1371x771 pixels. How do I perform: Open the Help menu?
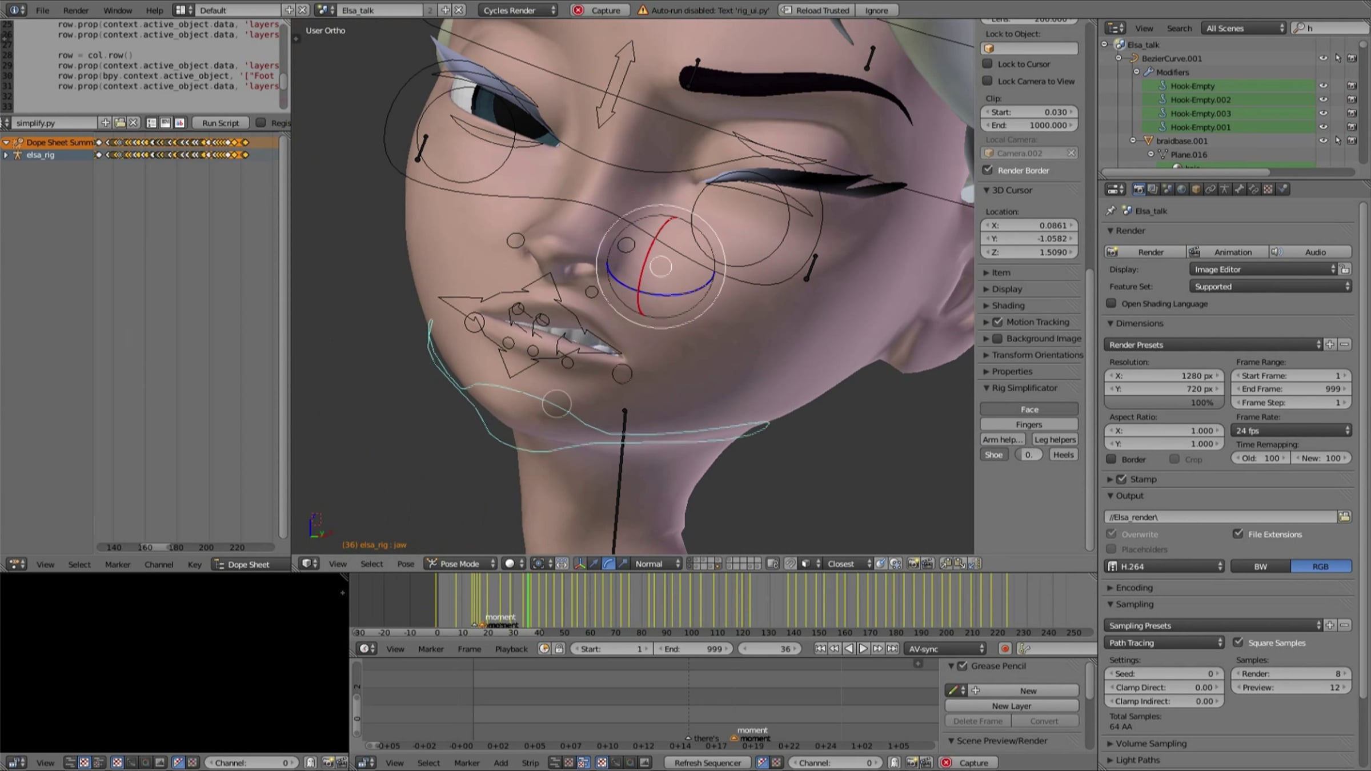pos(154,10)
